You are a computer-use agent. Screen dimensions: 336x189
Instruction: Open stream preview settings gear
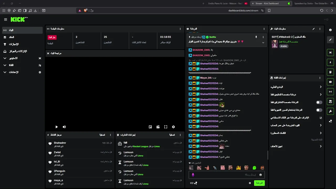(173, 127)
